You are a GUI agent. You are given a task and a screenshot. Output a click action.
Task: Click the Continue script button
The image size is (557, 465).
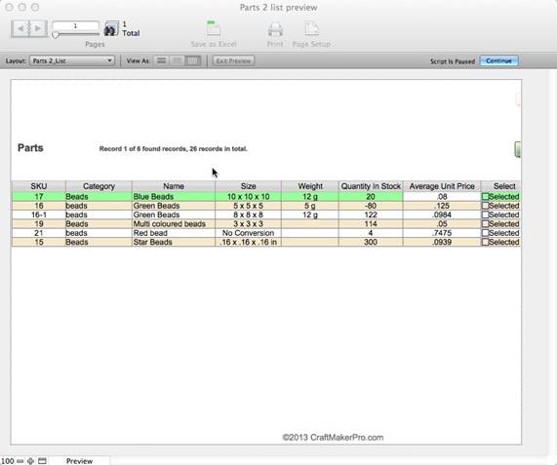click(498, 60)
